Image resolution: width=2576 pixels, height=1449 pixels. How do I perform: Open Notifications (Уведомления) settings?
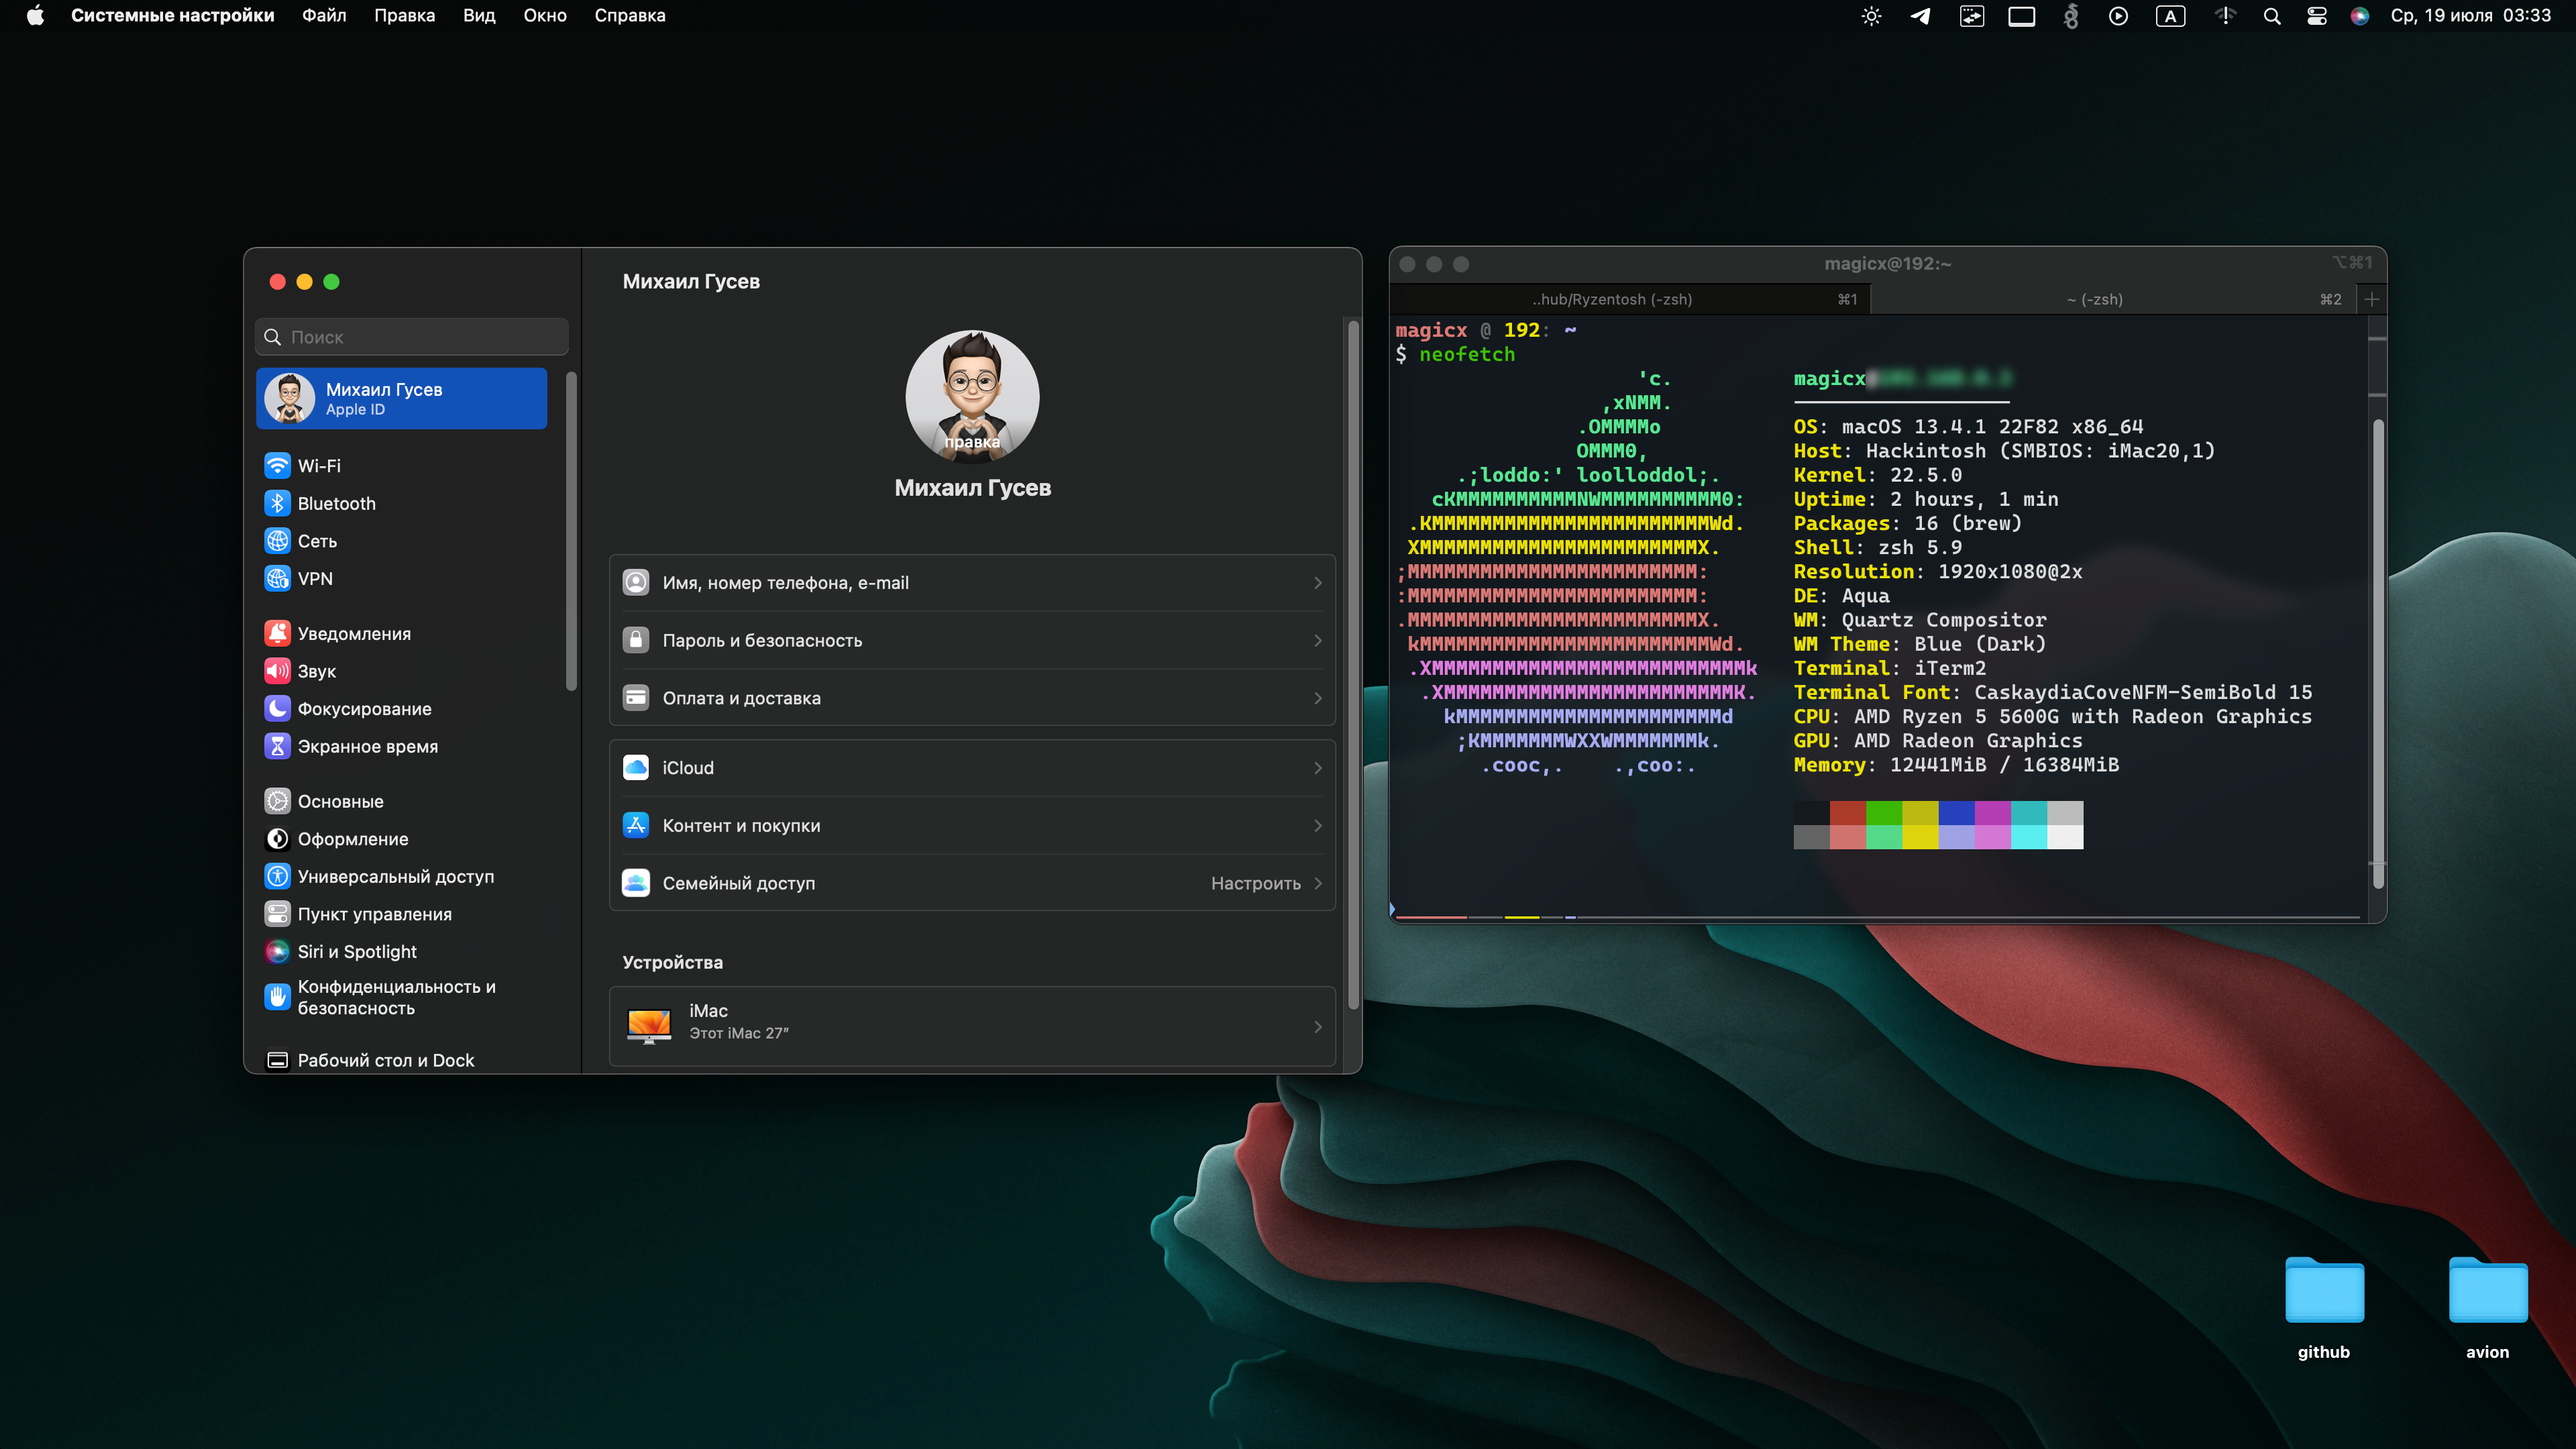pos(354,633)
